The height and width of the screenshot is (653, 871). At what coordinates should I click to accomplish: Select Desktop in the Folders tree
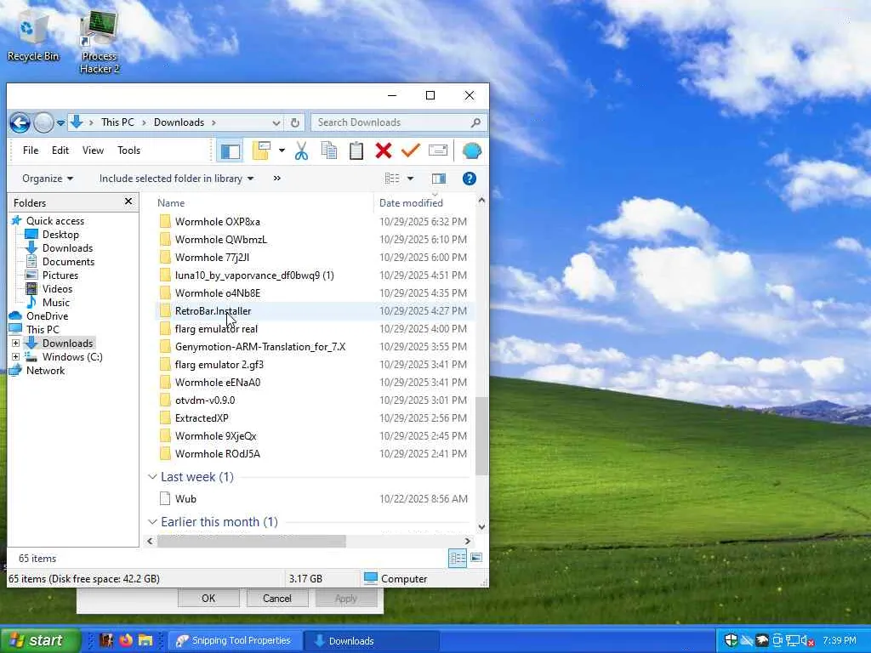60,235
